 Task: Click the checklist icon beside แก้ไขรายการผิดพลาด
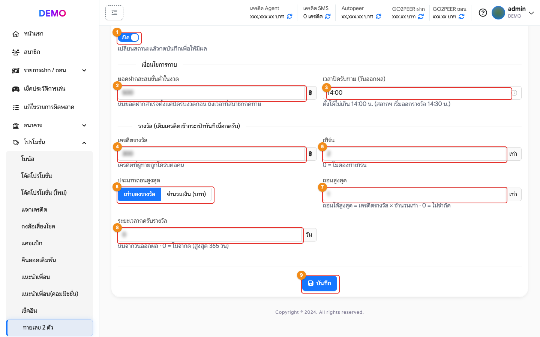[x=16, y=107]
